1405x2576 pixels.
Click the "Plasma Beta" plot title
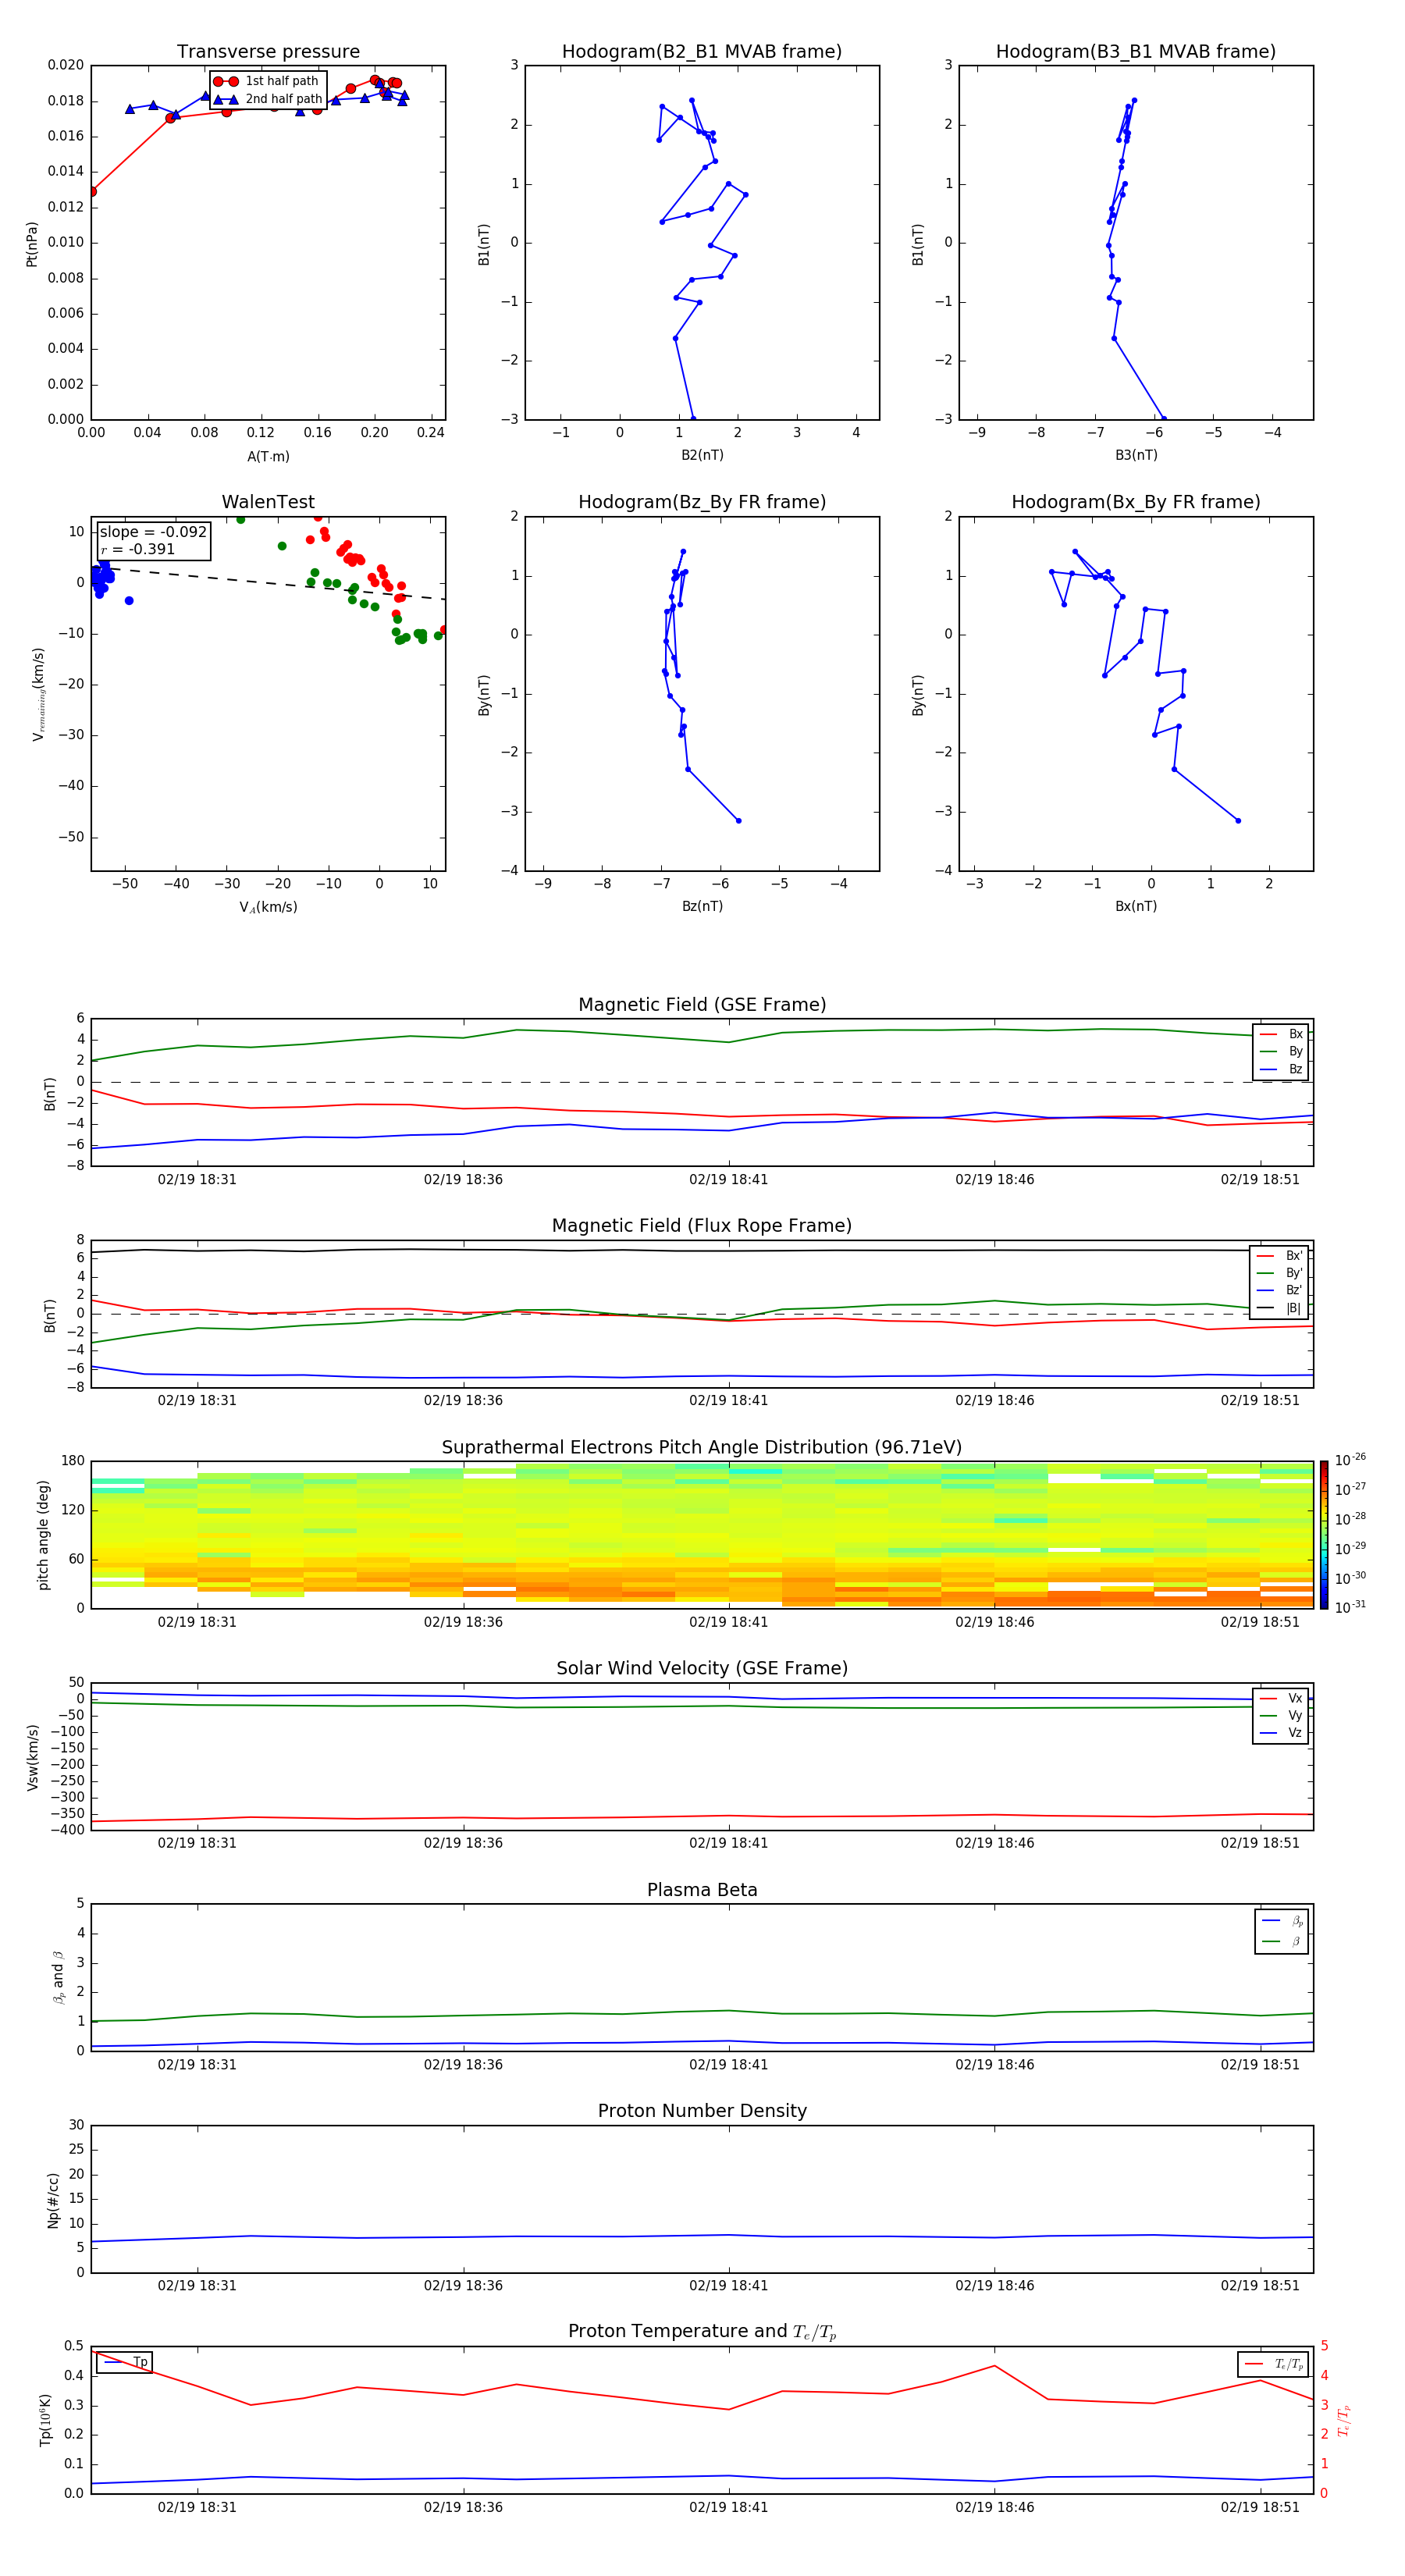click(x=702, y=1890)
